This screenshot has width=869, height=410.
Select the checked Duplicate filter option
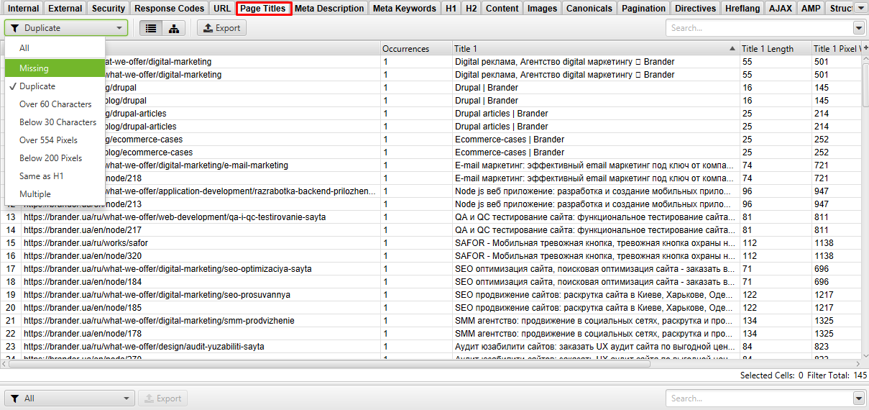(37, 86)
